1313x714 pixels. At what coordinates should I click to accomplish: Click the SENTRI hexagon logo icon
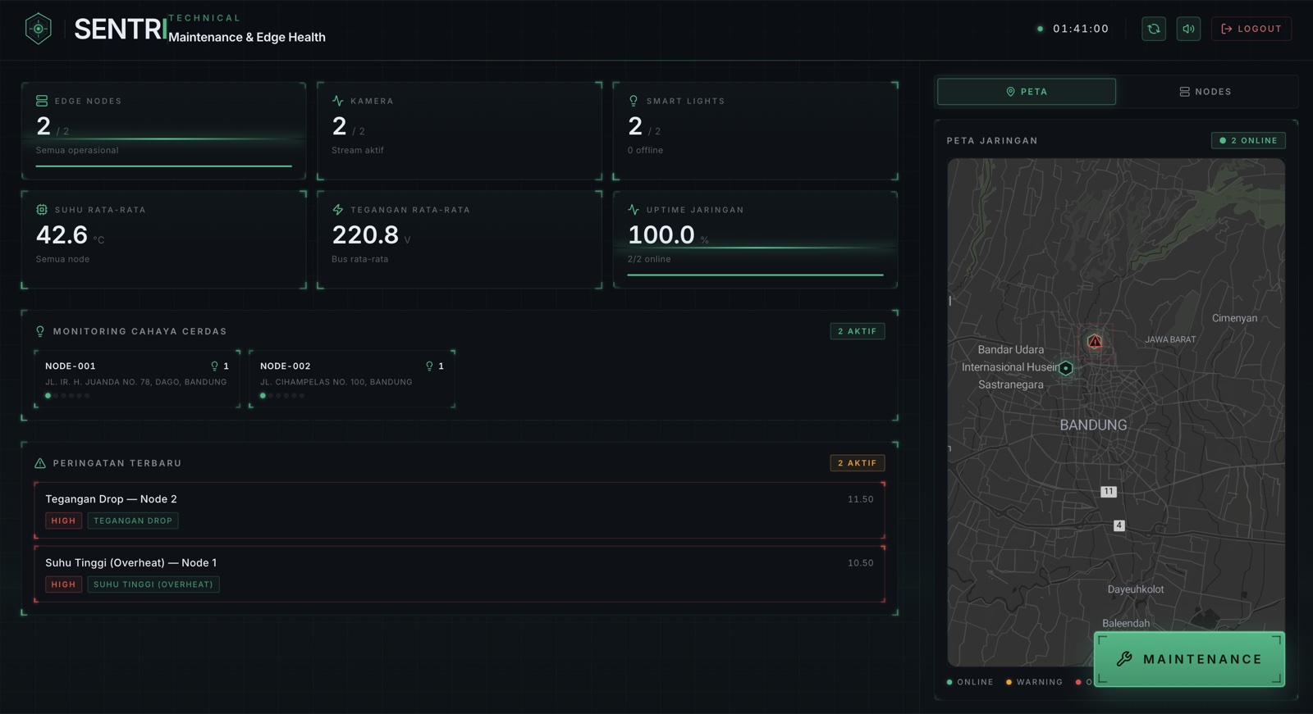pyautogui.click(x=38, y=29)
